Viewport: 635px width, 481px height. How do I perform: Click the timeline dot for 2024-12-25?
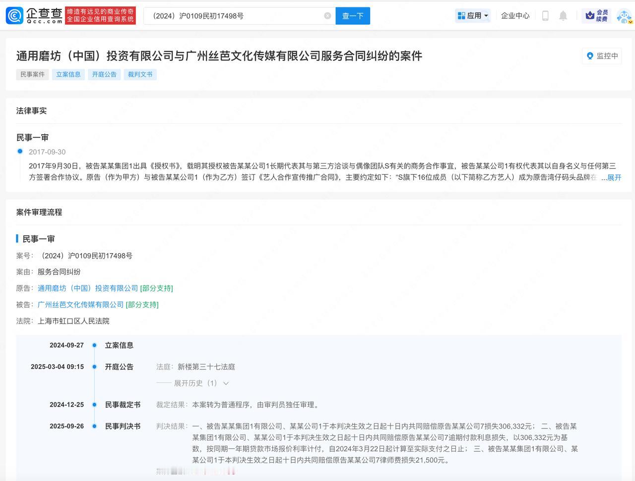[94, 405]
